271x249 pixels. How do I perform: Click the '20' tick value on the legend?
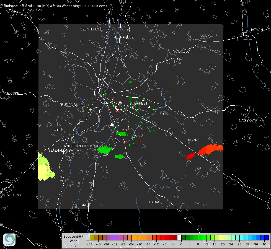223,244
